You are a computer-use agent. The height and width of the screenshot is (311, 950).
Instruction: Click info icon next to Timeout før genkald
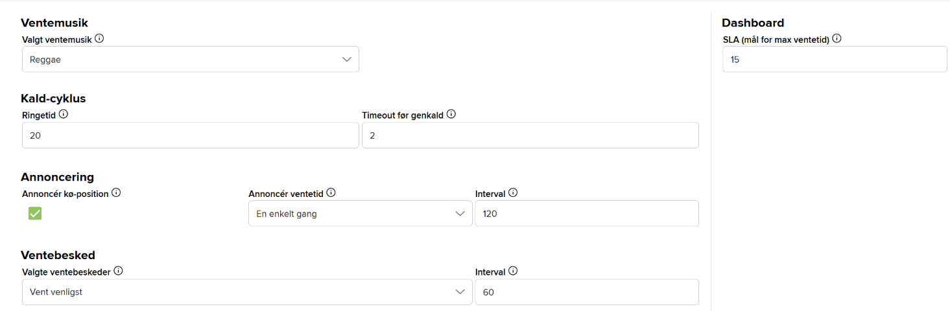coord(451,114)
